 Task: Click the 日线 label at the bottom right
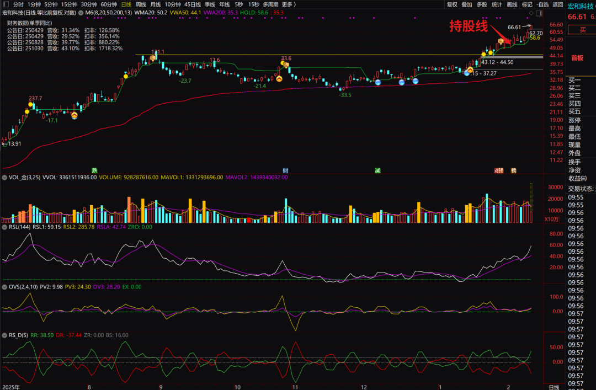click(x=554, y=387)
